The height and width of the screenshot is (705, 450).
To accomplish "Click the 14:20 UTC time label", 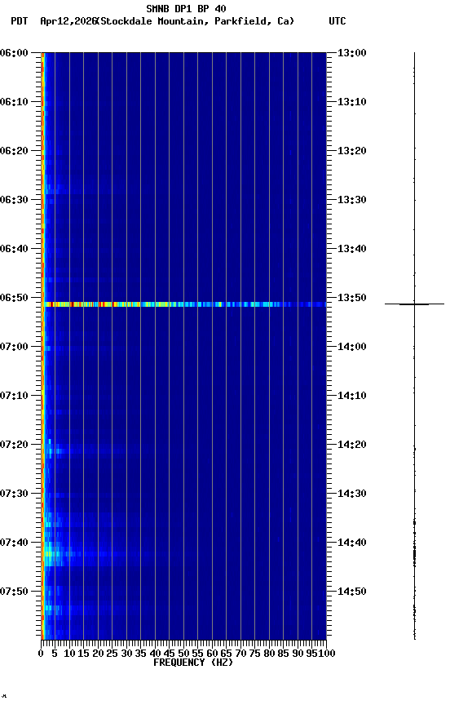I will click(352, 446).
